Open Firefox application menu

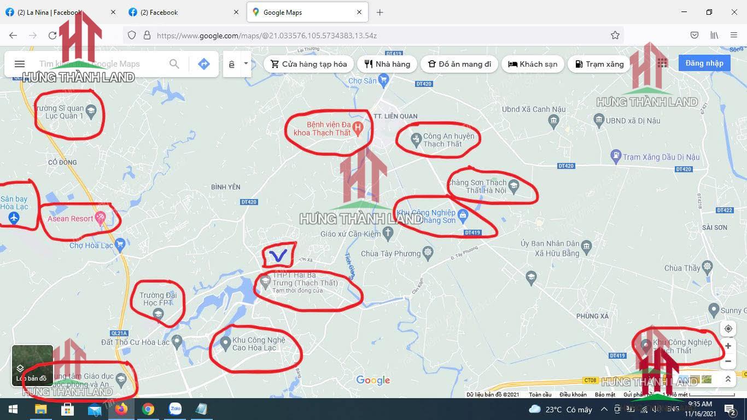734,36
